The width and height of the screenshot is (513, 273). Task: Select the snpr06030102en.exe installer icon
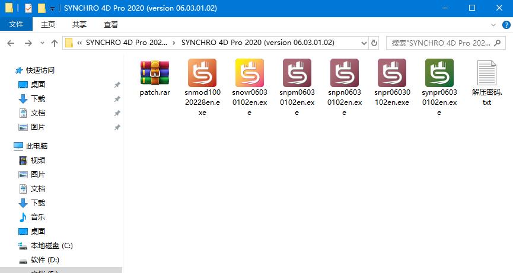(x=392, y=73)
